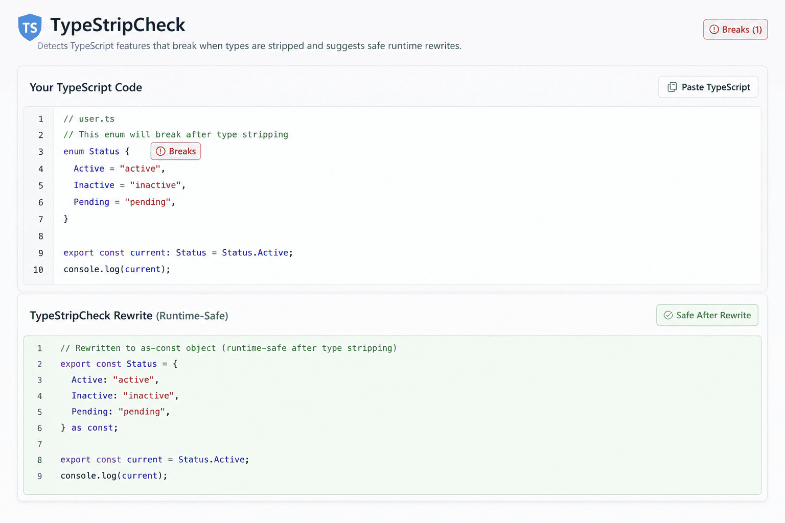The height and width of the screenshot is (523, 785).
Task: Click the warning icon in the inline Breaks badge
Action: click(160, 151)
